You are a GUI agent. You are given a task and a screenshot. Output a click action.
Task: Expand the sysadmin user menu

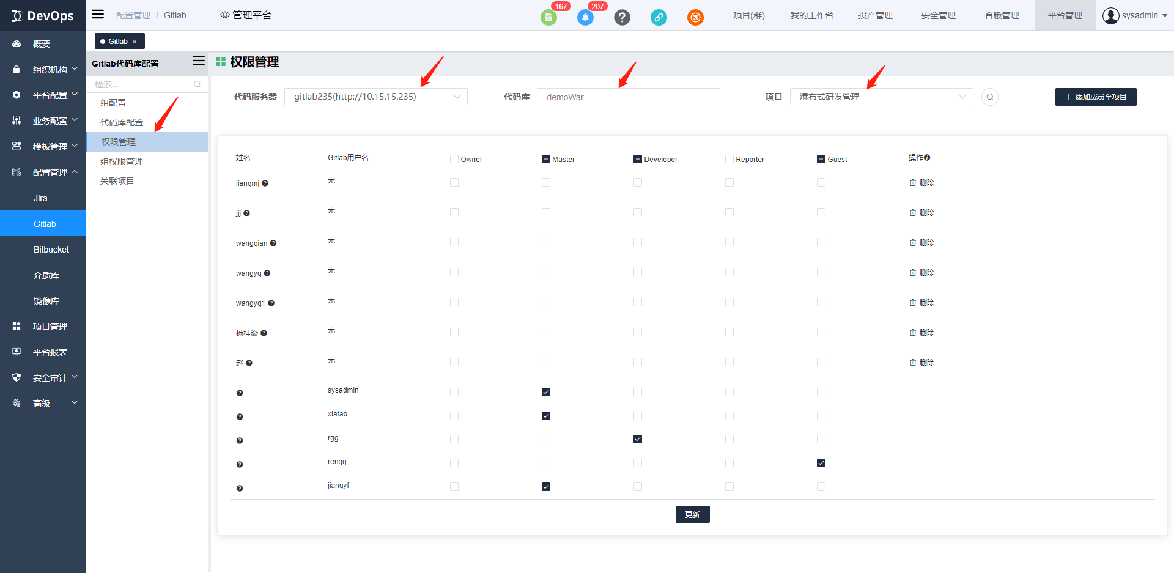(1134, 15)
